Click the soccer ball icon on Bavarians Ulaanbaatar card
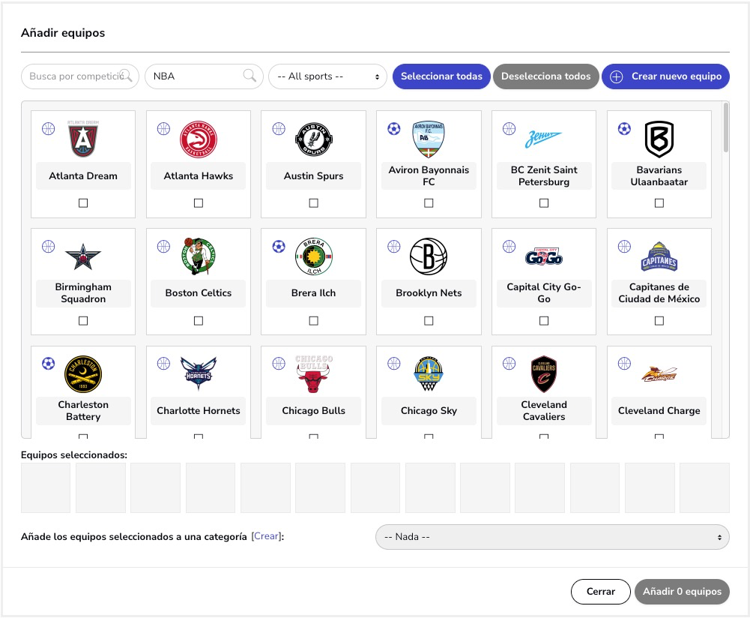The width and height of the screenshot is (750, 618). tap(624, 129)
